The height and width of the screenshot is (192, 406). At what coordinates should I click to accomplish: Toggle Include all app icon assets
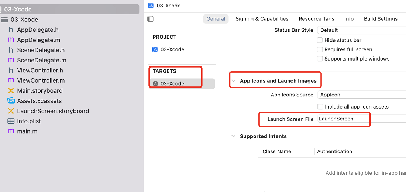click(x=320, y=106)
